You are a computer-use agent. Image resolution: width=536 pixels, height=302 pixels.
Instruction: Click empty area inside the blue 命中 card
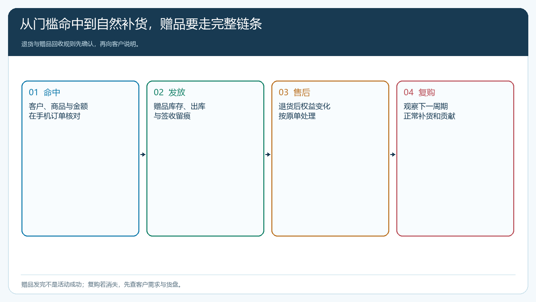(x=80, y=178)
